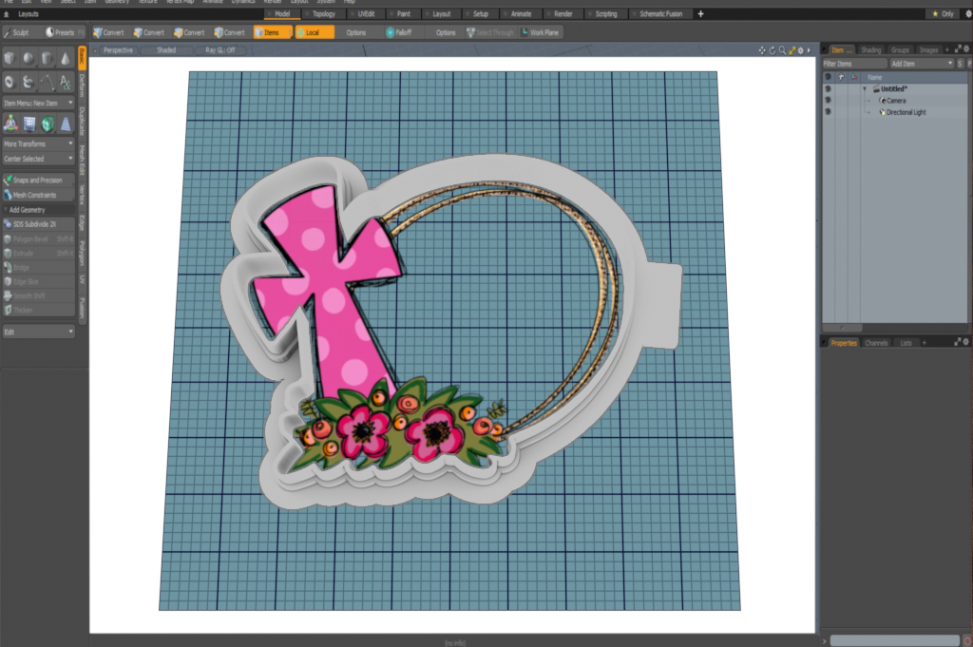Expand the More Transforms dropdown
973x647 pixels.
tap(38, 143)
